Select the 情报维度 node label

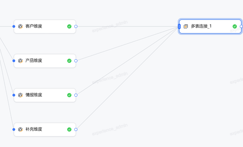(x=34, y=95)
